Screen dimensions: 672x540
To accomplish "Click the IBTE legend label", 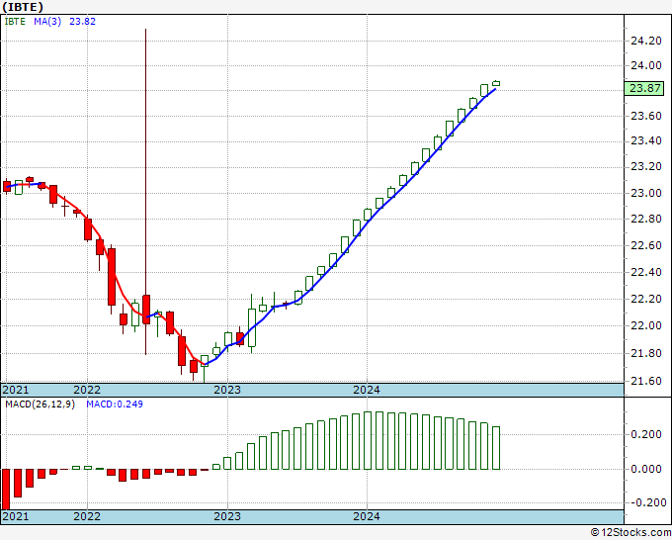I will pyautogui.click(x=15, y=22).
